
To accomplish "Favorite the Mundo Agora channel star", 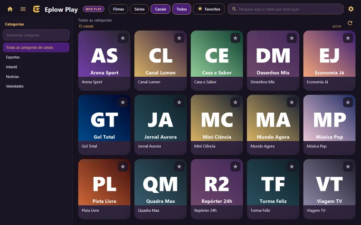I will pos(292,102).
